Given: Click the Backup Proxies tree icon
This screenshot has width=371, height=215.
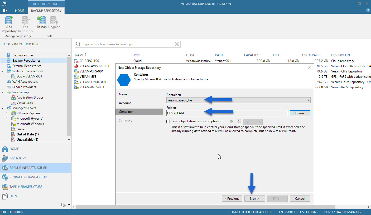Looking at the screenshot, I should [x=9, y=55].
